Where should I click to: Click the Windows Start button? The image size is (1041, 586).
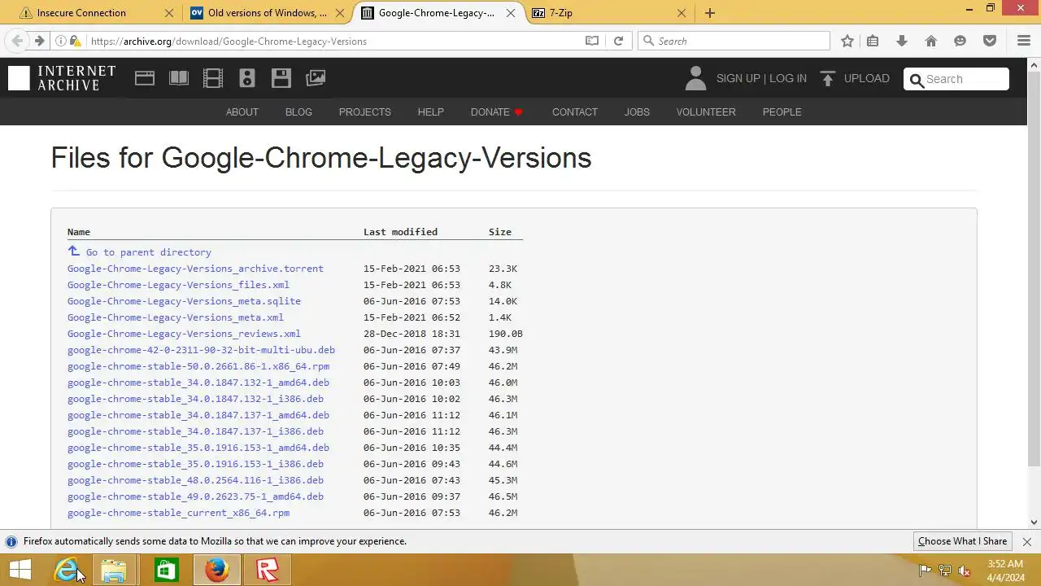[x=20, y=570]
